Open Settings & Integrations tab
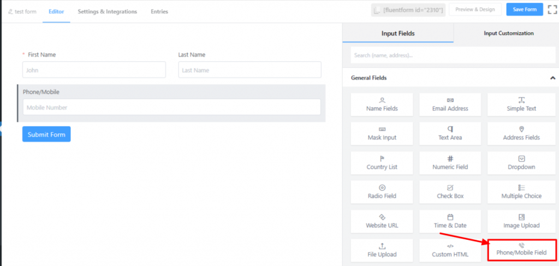The width and height of the screenshot is (559, 266). click(x=108, y=11)
